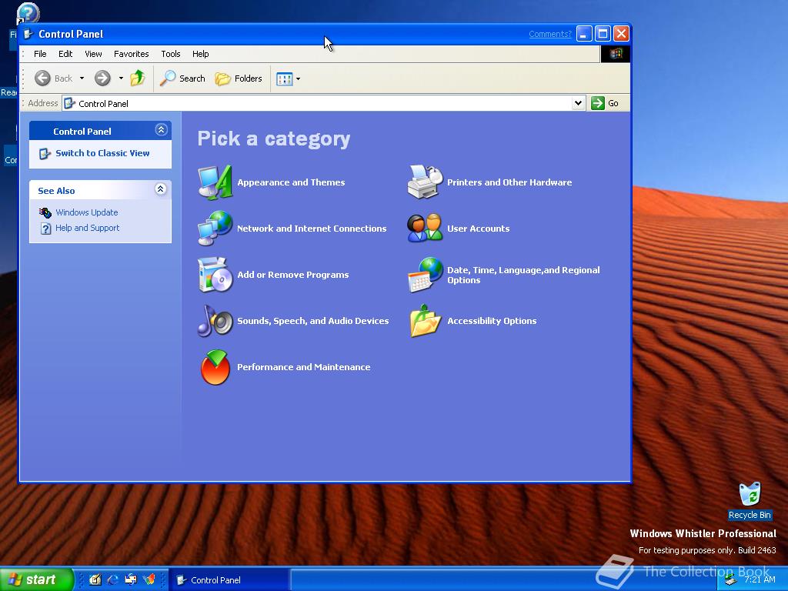Collapse the Control Panel sidebar section

coord(161,130)
